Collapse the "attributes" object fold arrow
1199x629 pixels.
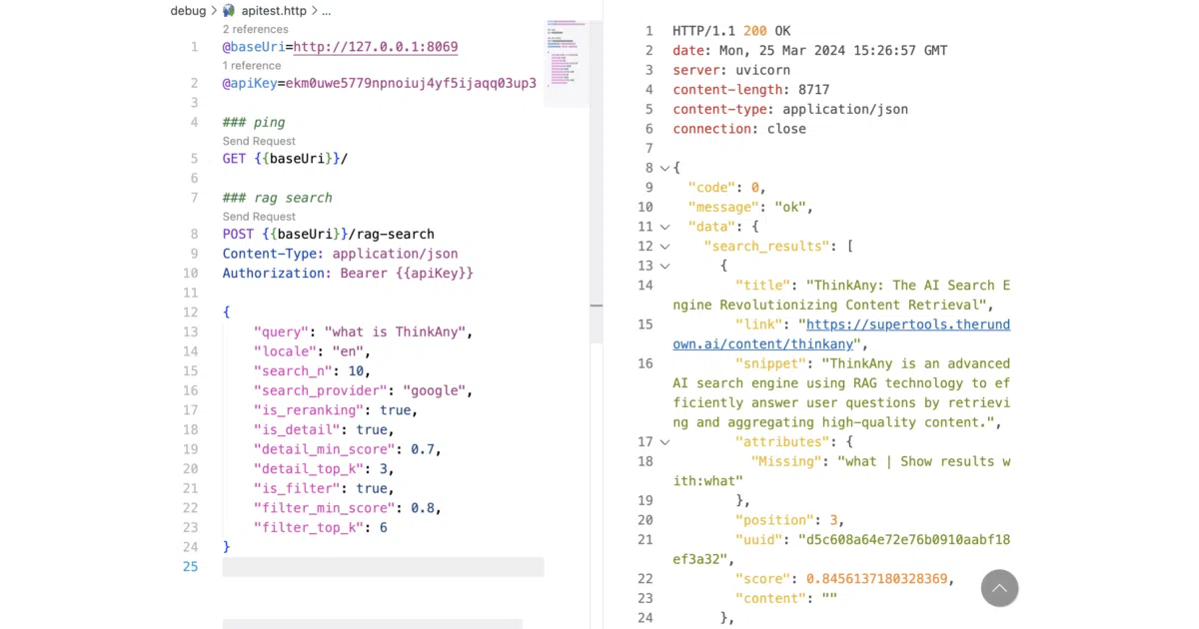click(665, 441)
